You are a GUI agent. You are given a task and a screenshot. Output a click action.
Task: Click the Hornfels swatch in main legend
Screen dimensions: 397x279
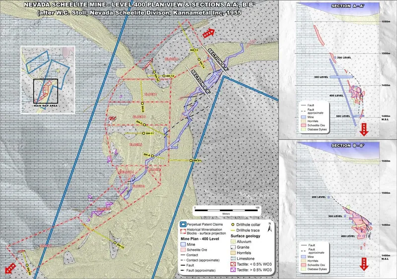coord(233,253)
